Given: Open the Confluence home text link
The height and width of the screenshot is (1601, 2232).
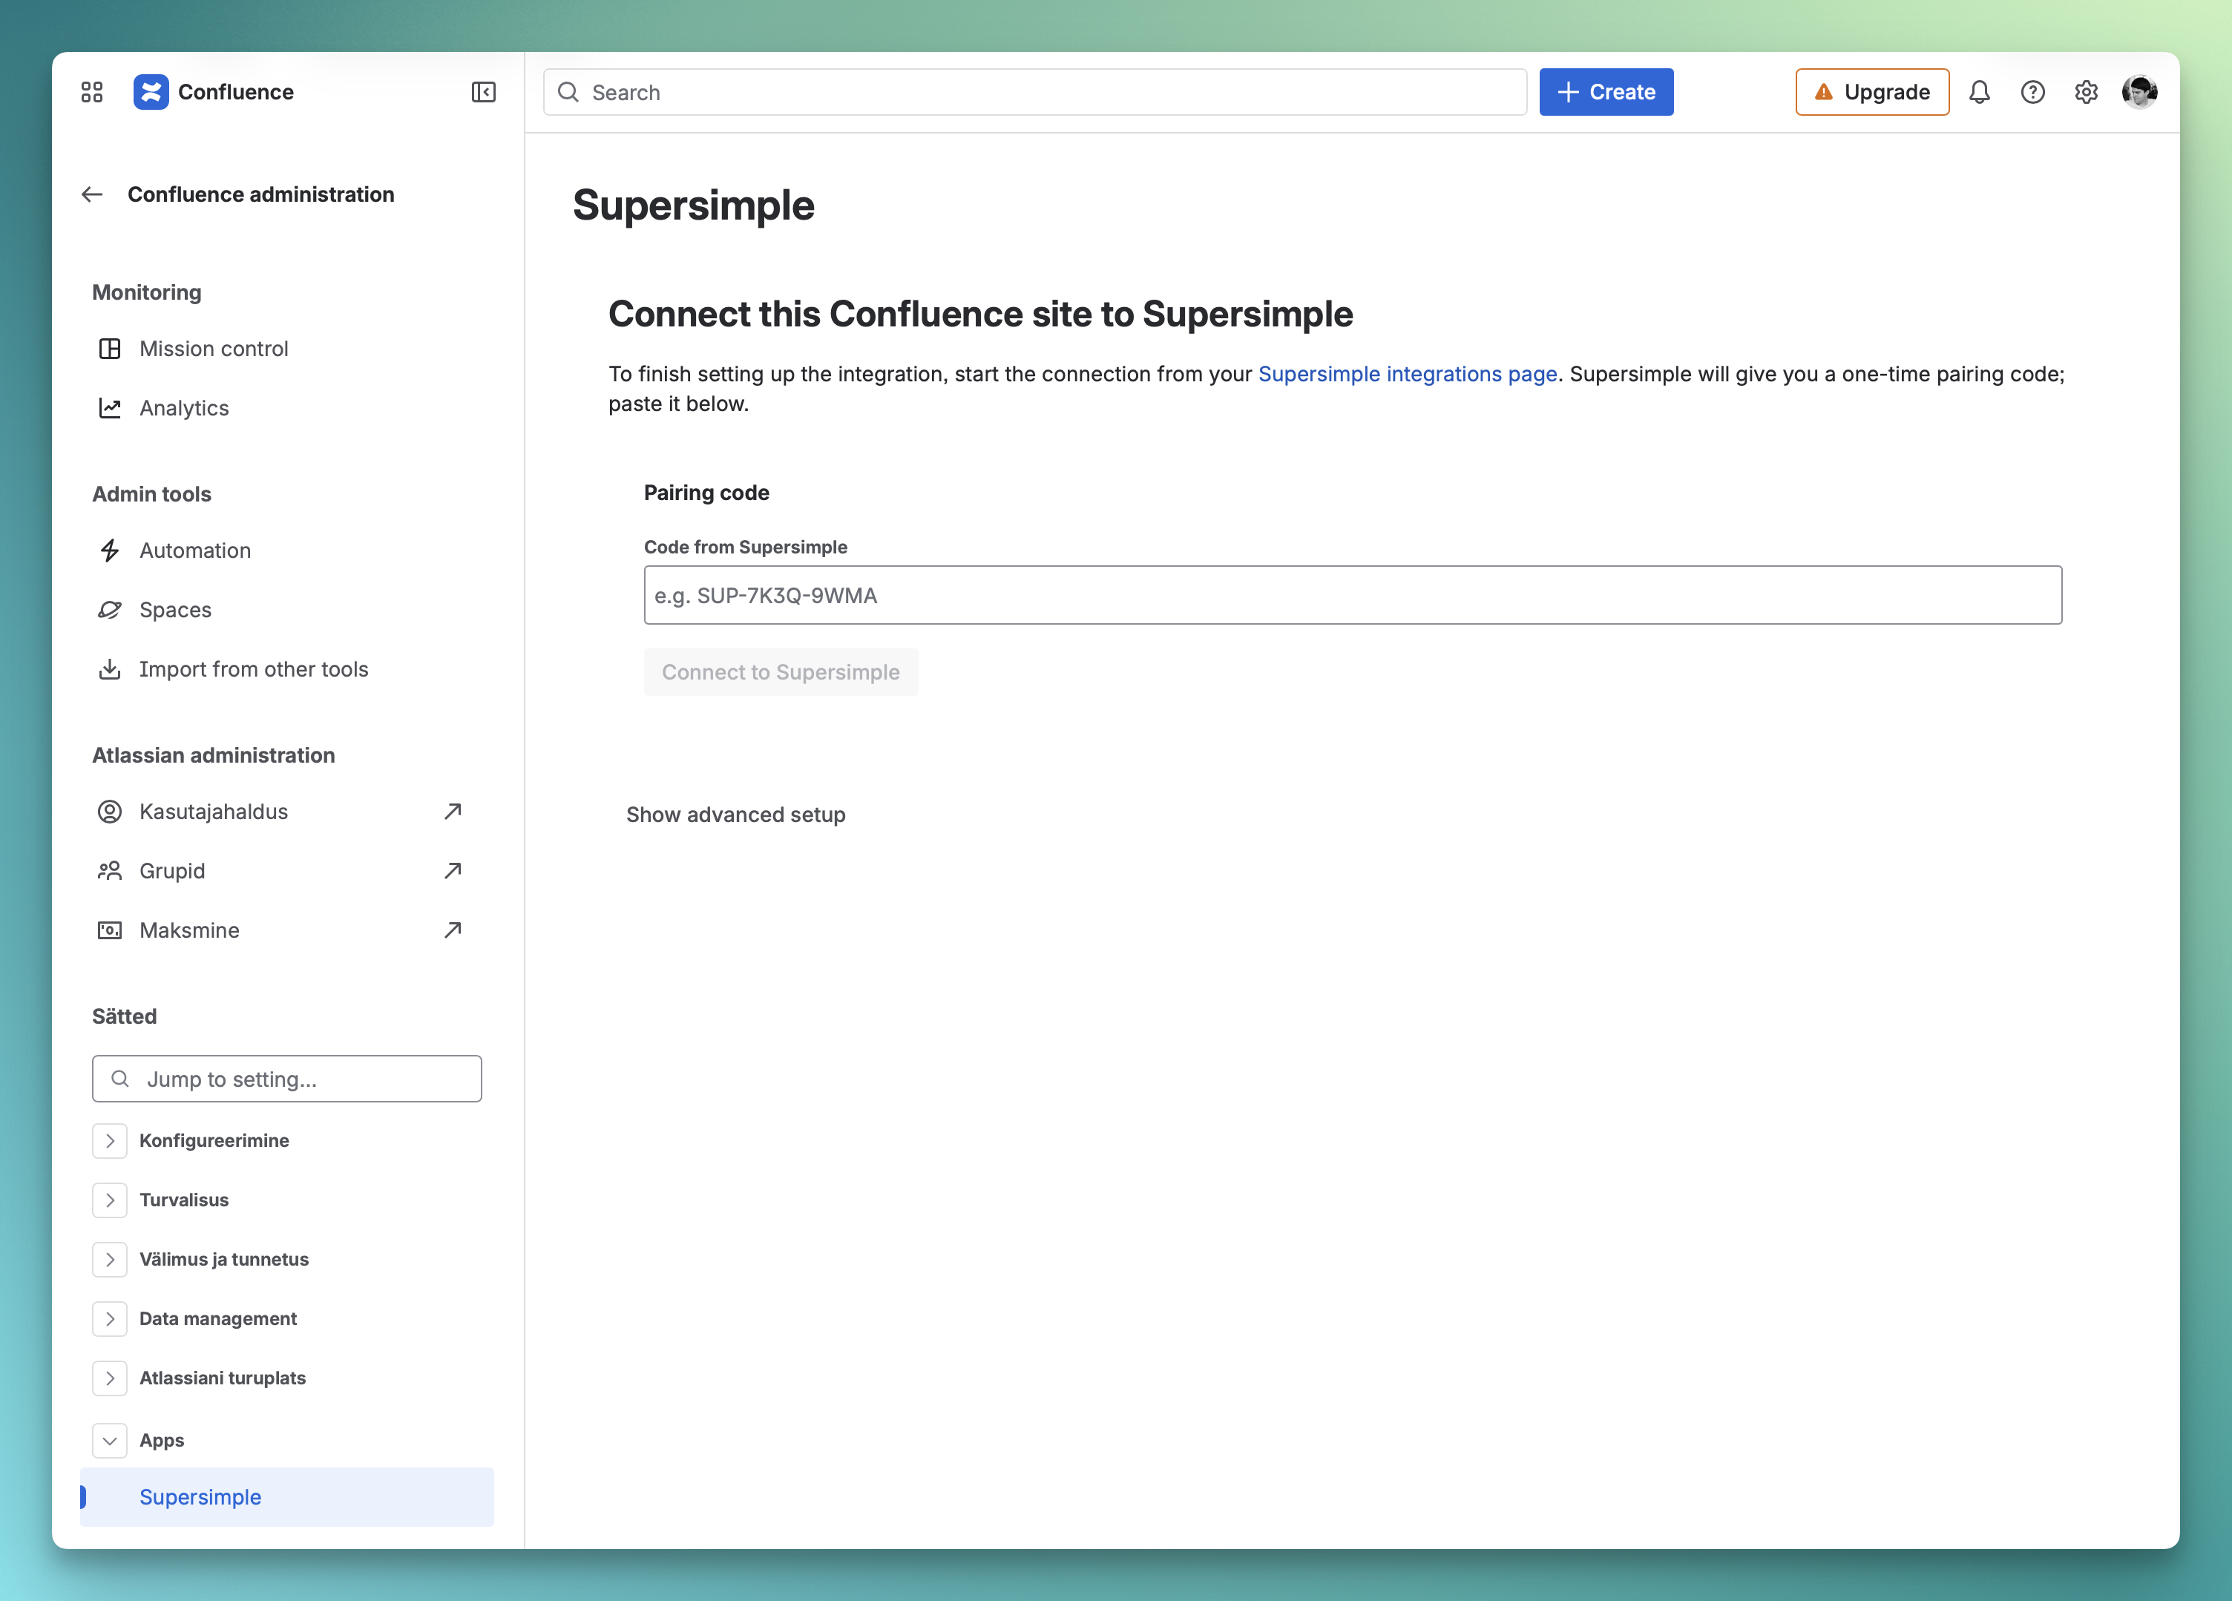Looking at the screenshot, I should (x=236, y=91).
